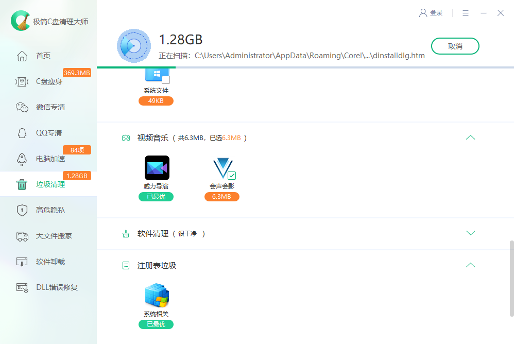Expand the 软件清理 section

point(470,233)
